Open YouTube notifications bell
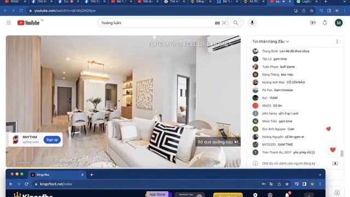The height and width of the screenshot is (197, 350). [x=325, y=23]
